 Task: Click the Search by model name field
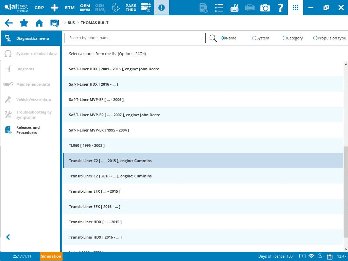(135, 38)
